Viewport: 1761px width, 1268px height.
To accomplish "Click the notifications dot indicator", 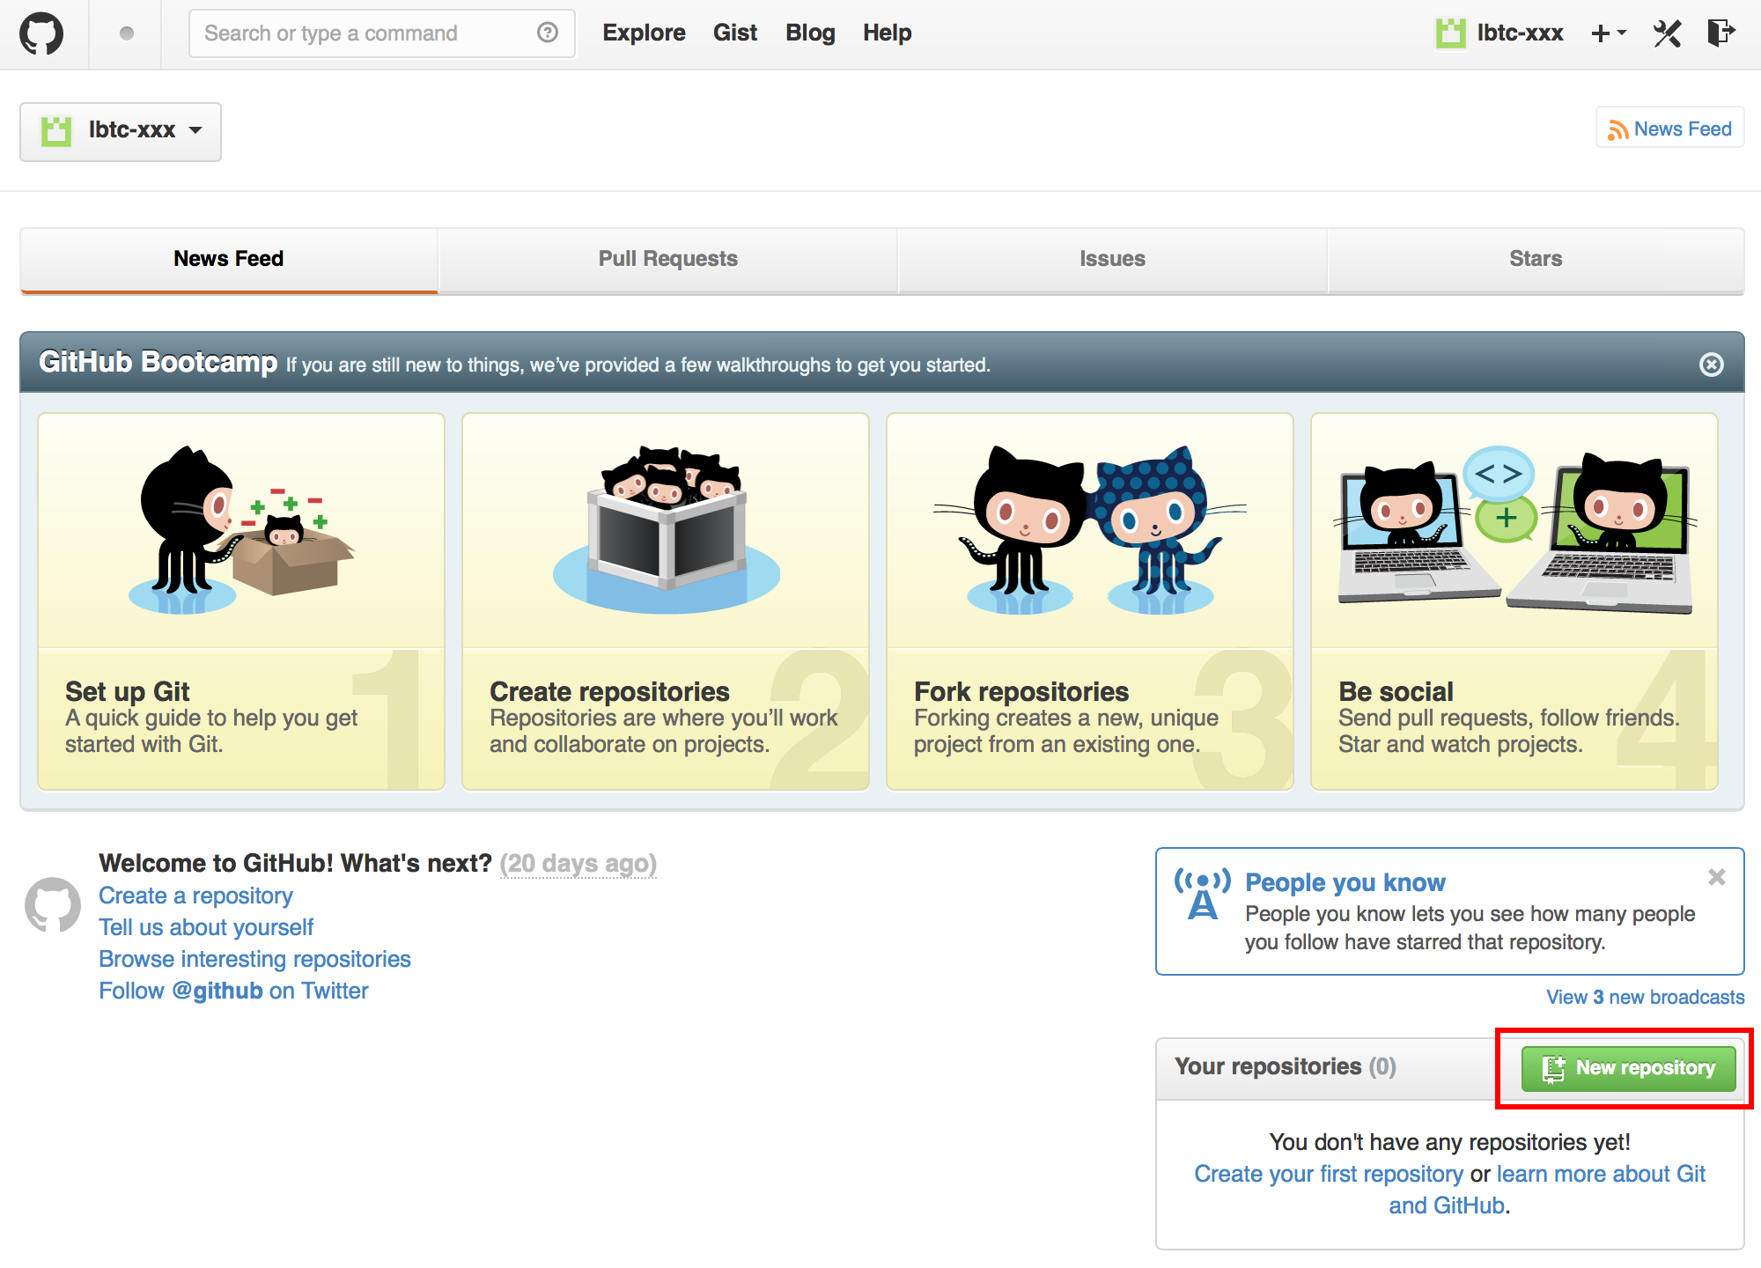I will [126, 33].
